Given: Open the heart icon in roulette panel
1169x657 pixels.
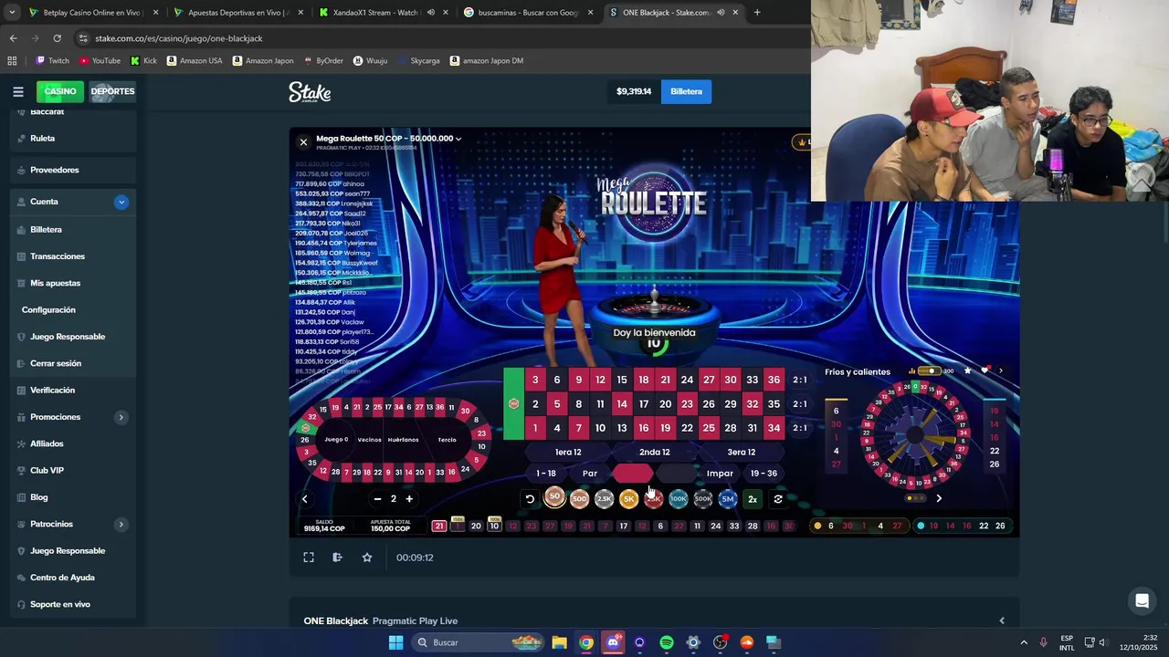Looking at the screenshot, I should pos(985,370).
